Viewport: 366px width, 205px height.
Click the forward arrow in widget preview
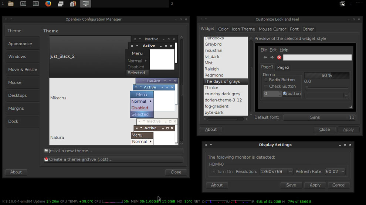(272, 57)
